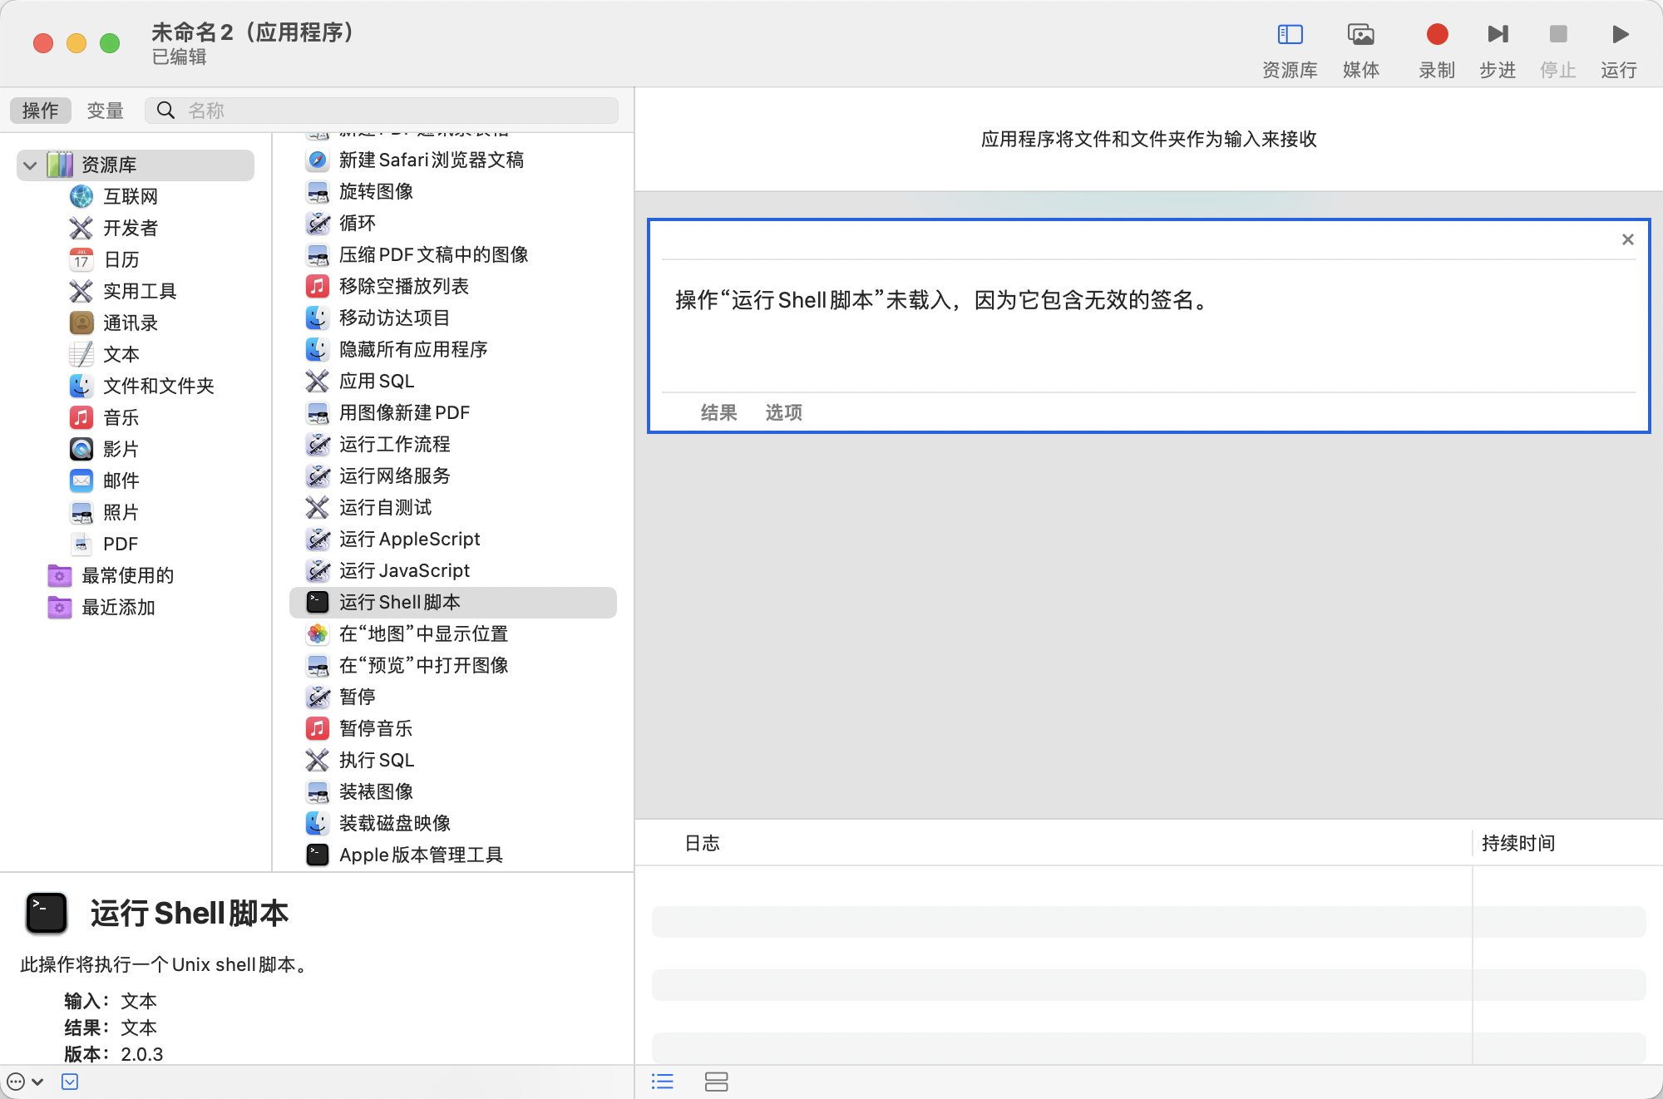Choose the 暂停音乐 action
The height and width of the screenshot is (1099, 1663).
coord(375,728)
